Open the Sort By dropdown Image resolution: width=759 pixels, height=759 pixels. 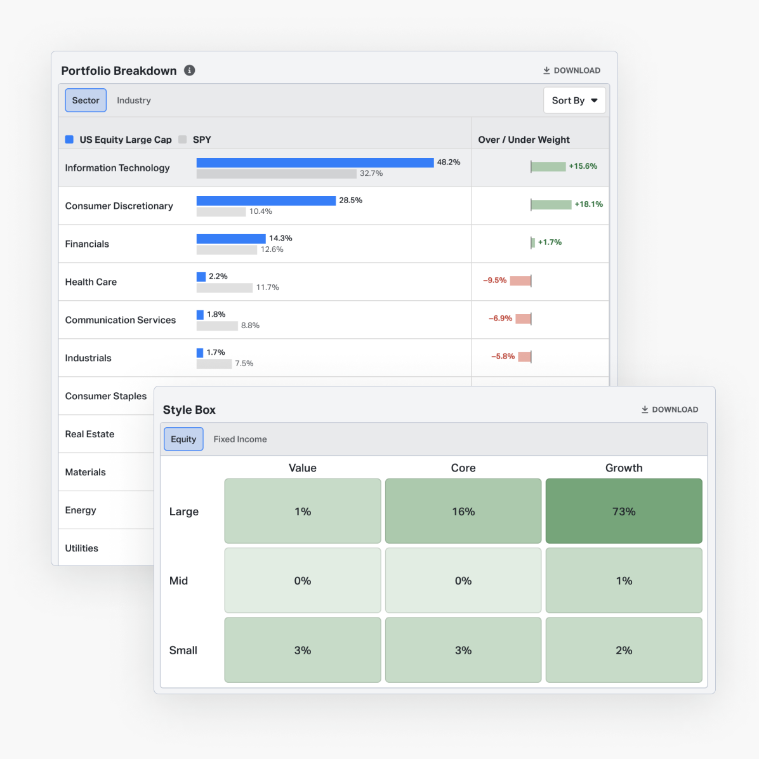[574, 100]
